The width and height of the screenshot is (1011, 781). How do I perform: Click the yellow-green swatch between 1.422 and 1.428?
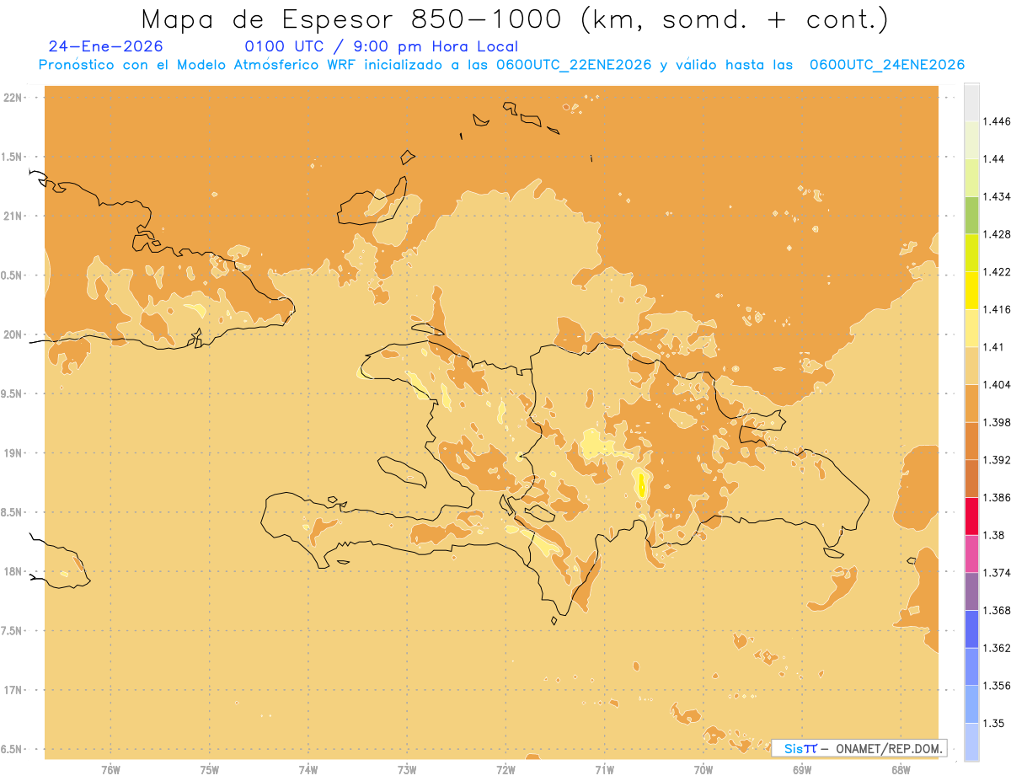pyautogui.click(x=971, y=253)
